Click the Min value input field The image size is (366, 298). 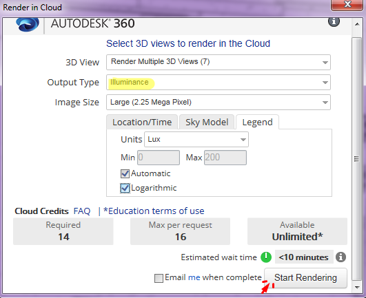coord(159,158)
